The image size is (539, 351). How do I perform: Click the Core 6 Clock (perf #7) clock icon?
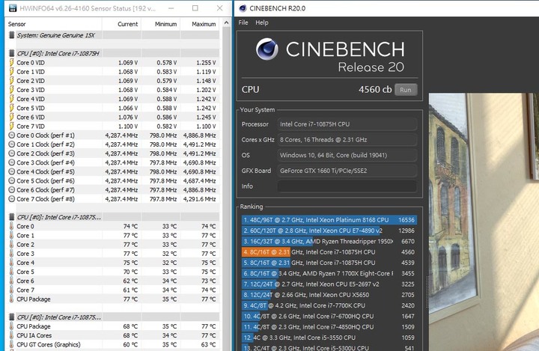11,190
